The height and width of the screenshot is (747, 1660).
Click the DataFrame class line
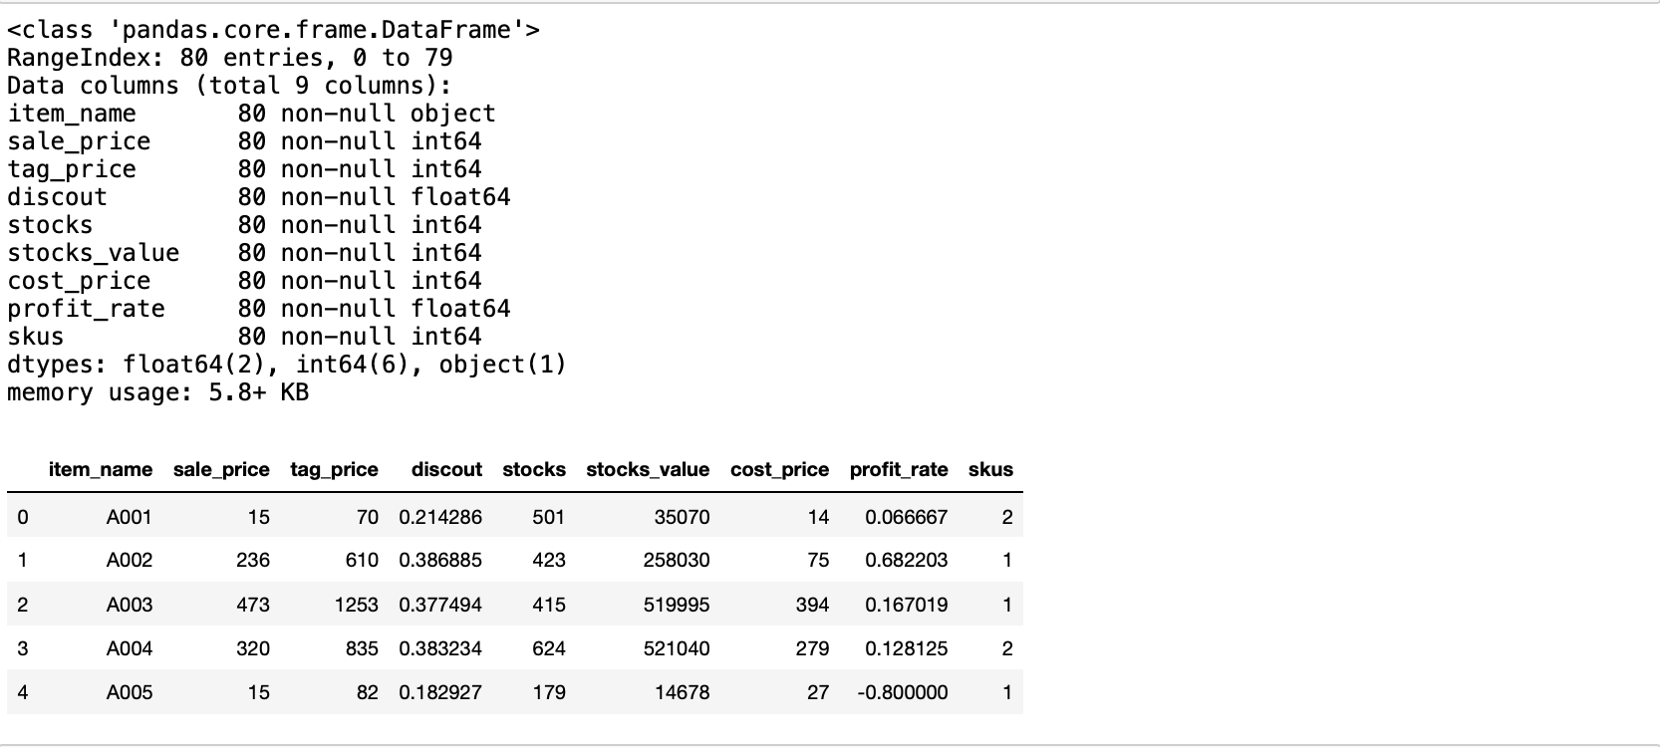(x=274, y=30)
